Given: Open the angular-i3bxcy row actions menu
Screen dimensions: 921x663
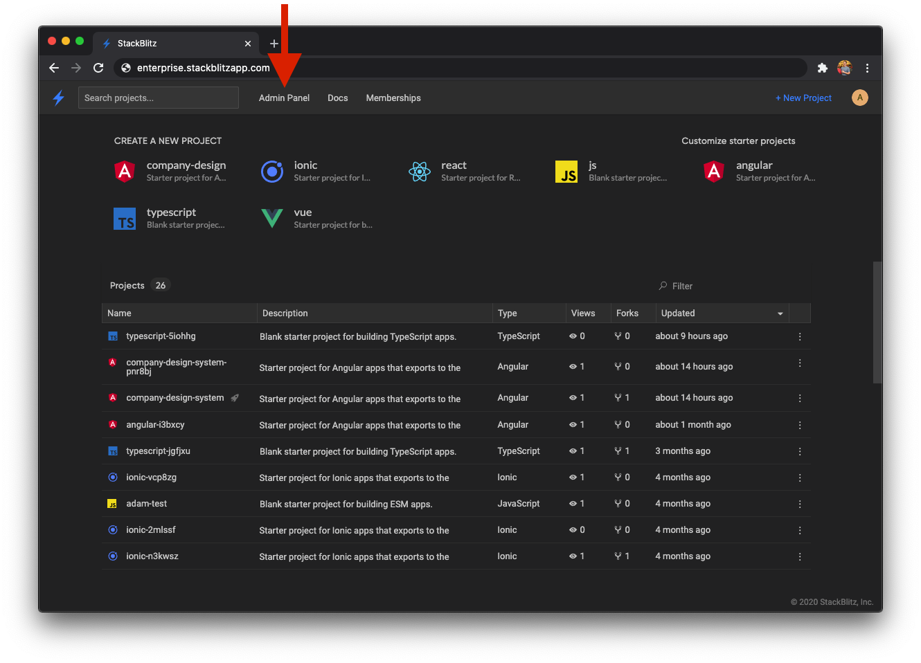Looking at the screenshot, I should (800, 425).
